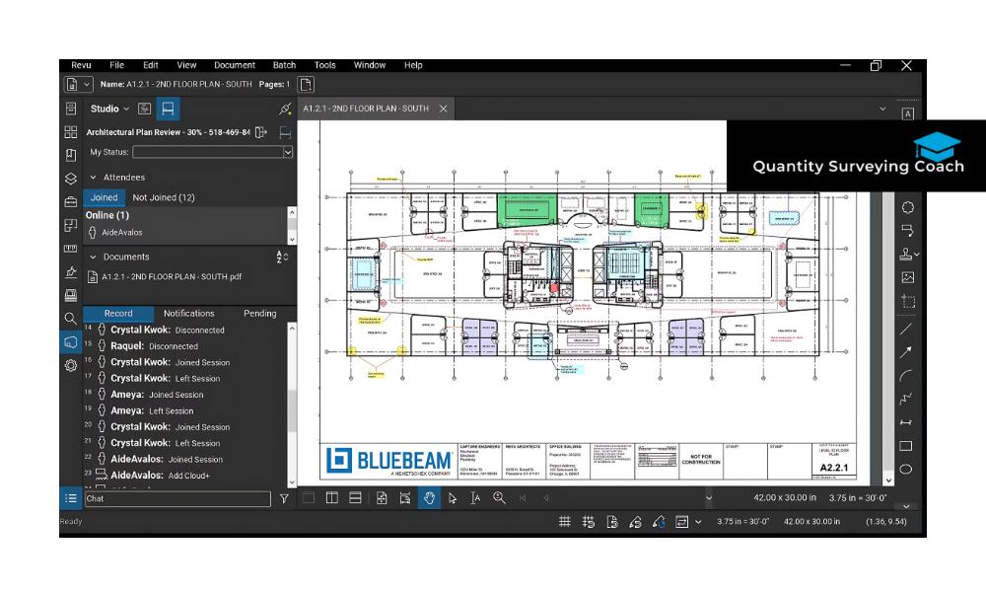
Task: Open the Spaces panel icon
Action: pyautogui.click(x=70, y=225)
